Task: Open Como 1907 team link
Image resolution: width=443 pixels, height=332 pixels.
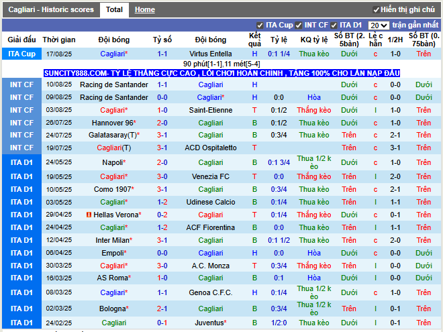Action: point(114,189)
